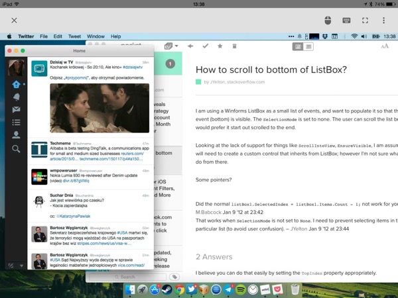Open the Apple menu
Viewport: 398px width, 298px height.
[x=9, y=36]
